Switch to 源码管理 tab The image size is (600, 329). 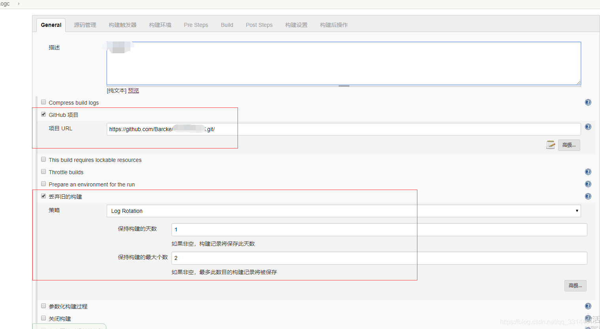pyautogui.click(x=85, y=25)
